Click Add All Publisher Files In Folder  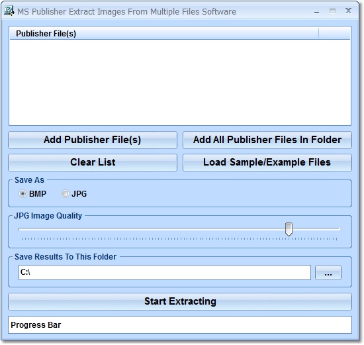click(x=267, y=140)
